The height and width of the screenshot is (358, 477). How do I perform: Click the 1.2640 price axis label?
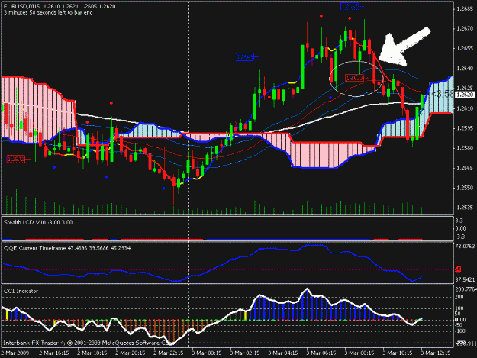465,69
